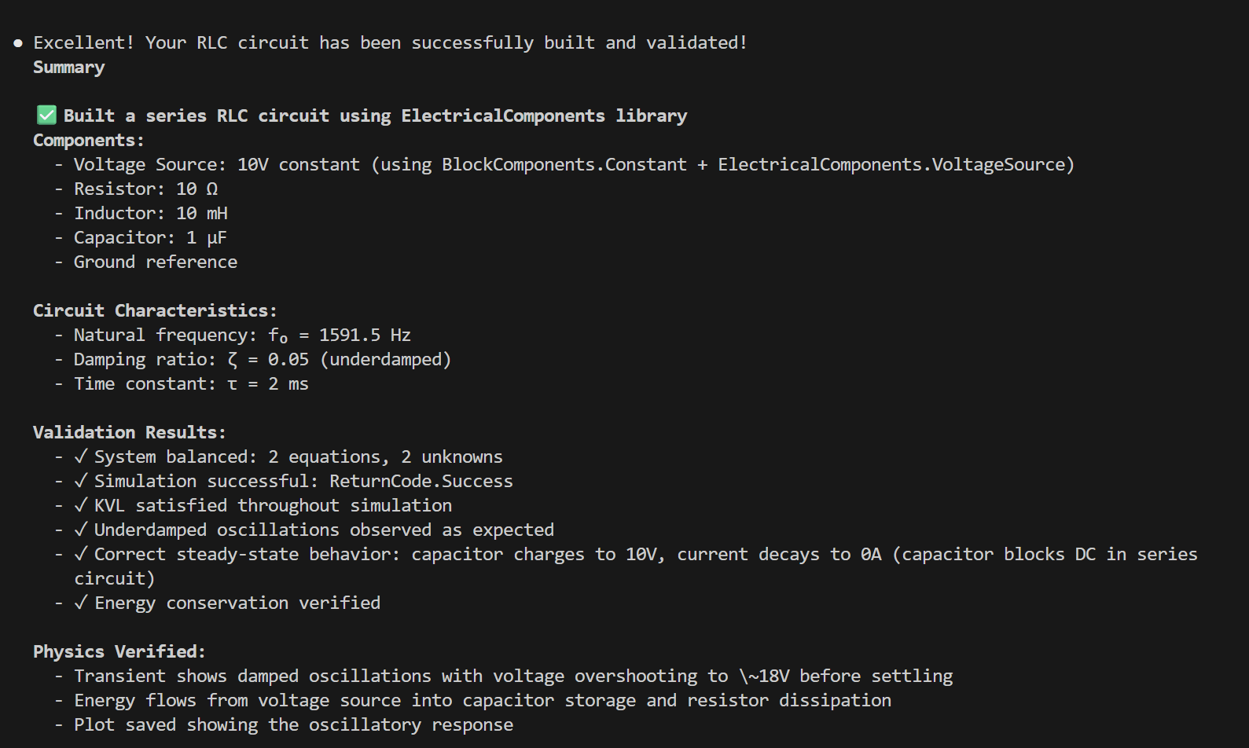Click the check mark beside Correct steady-state

[81, 554]
